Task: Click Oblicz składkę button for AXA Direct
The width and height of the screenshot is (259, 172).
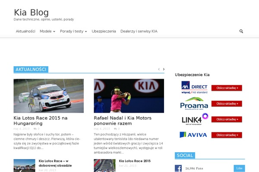Action: tap(227, 88)
